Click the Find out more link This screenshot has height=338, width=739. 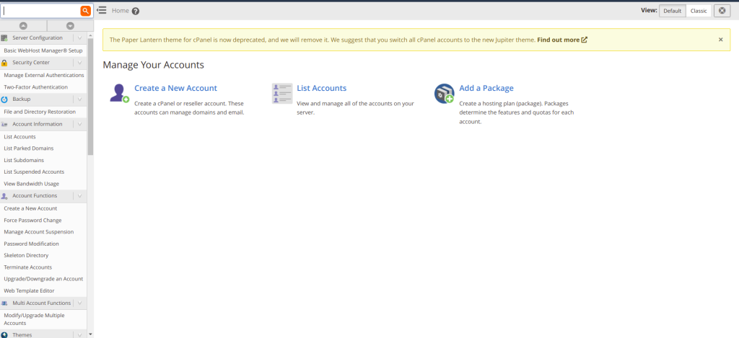[x=561, y=40]
